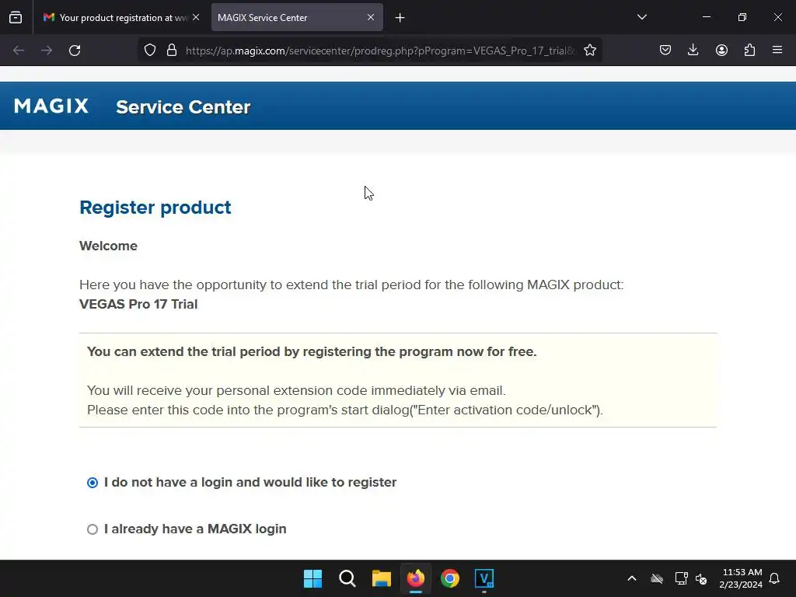The image size is (796, 597).
Task: Open the tracking protection shield icon
Action: point(150,51)
